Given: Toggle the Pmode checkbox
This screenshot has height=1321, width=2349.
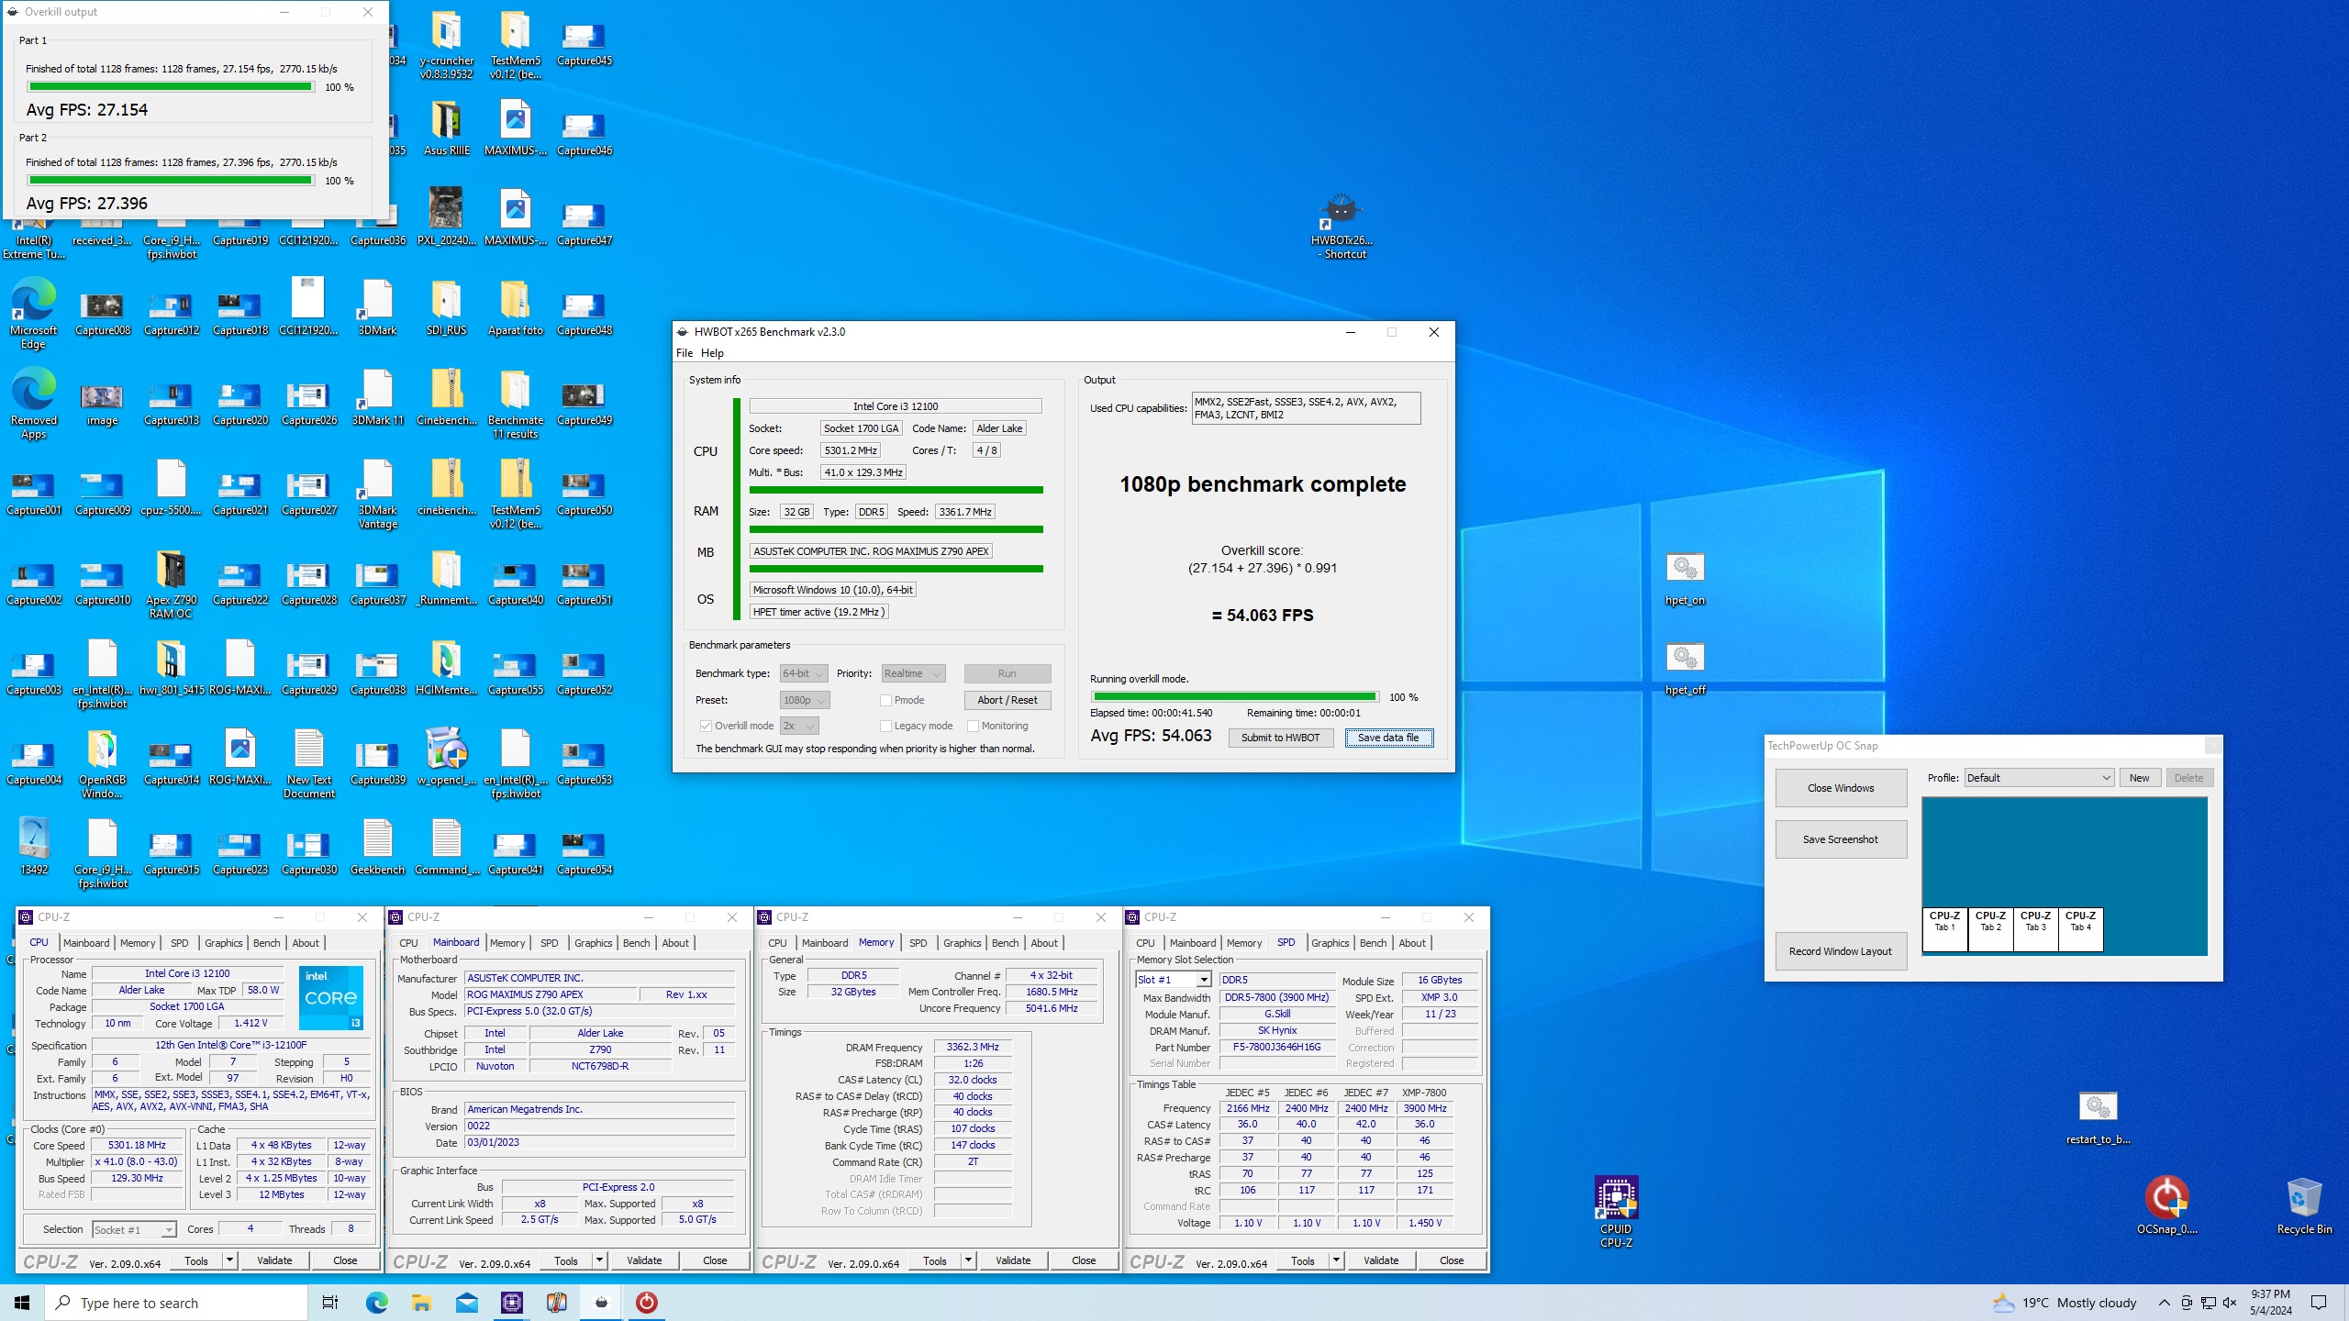Looking at the screenshot, I should click(x=885, y=700).
